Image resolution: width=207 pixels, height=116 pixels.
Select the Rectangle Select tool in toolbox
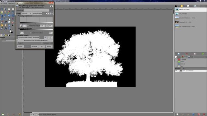tap(9, 9)
